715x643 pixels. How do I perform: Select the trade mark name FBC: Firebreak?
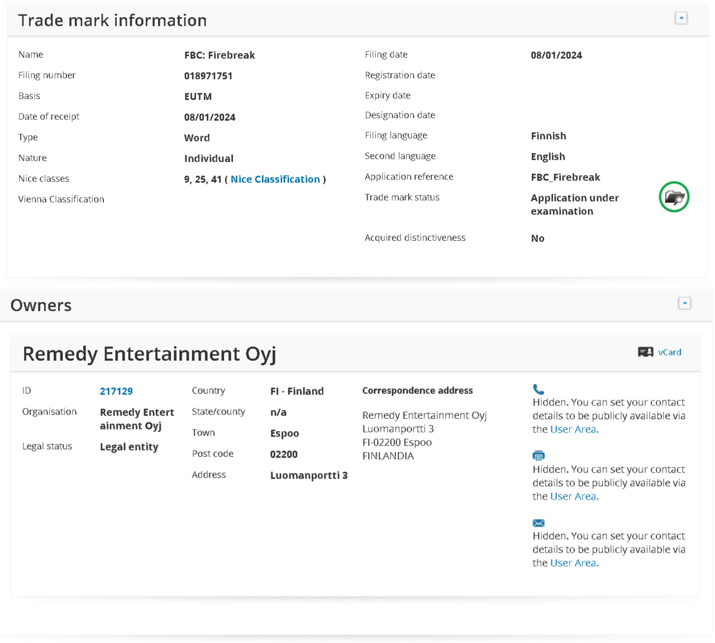pos(220,55)
